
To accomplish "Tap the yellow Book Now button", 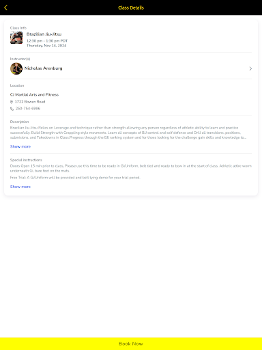I will pos(131,344).
